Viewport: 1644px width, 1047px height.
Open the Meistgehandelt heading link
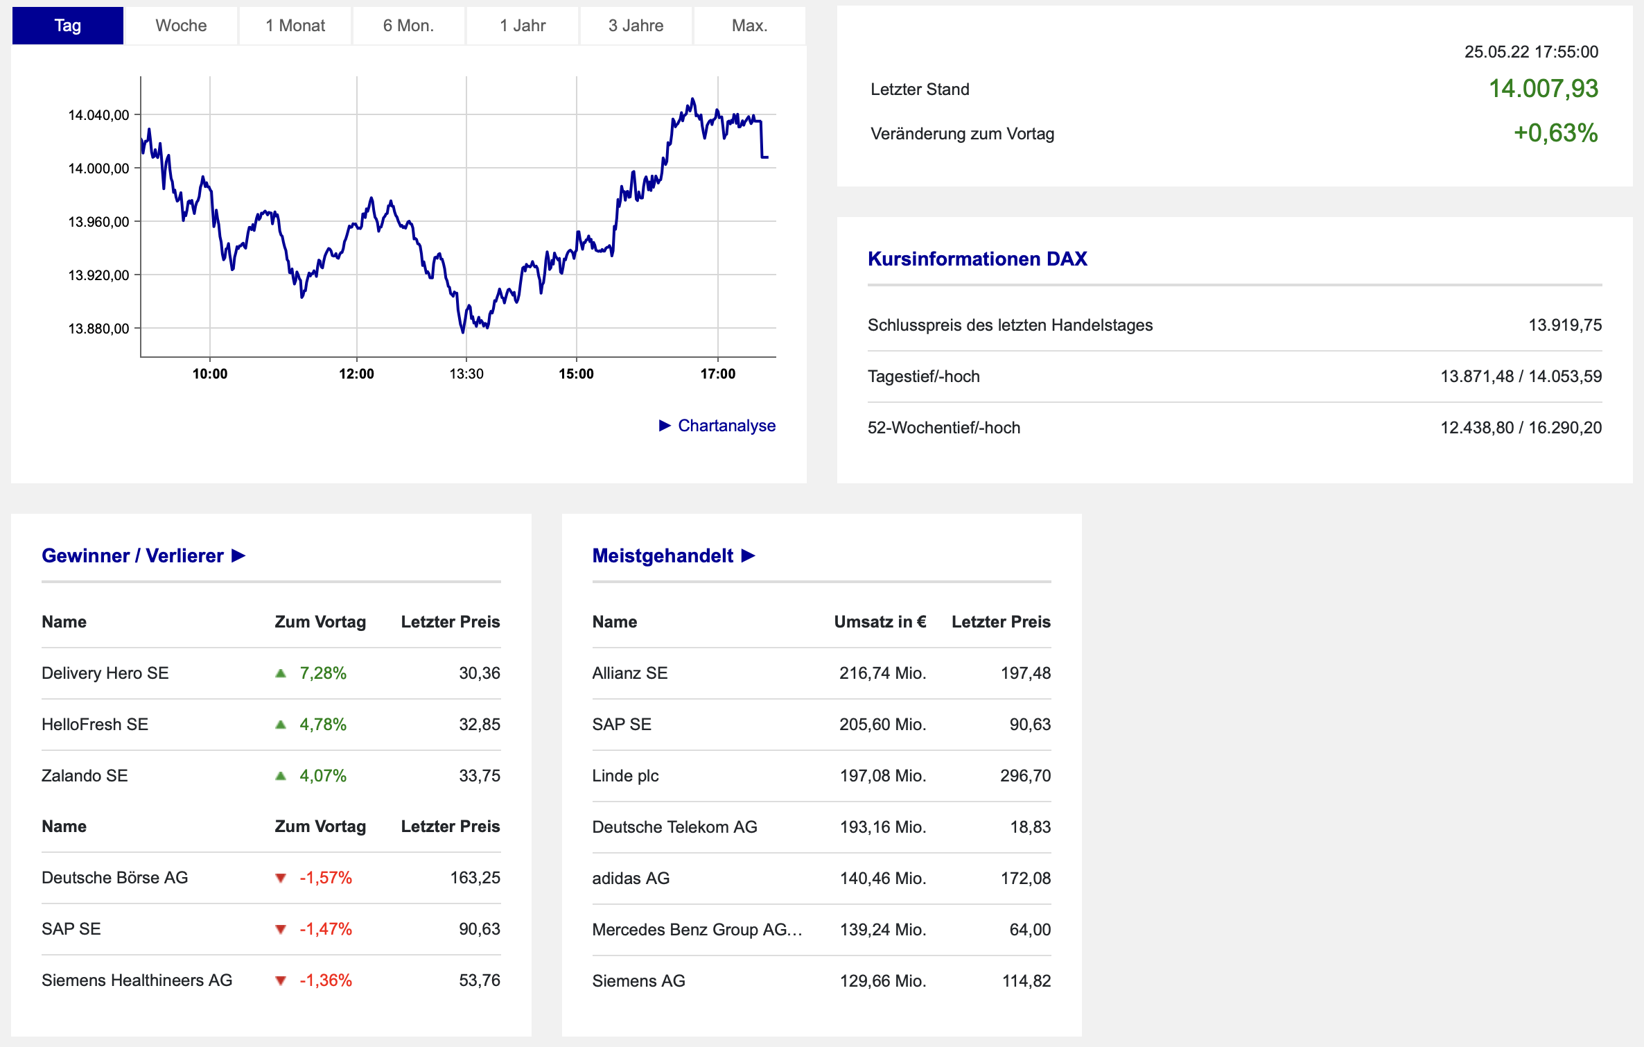pos(663,555)
